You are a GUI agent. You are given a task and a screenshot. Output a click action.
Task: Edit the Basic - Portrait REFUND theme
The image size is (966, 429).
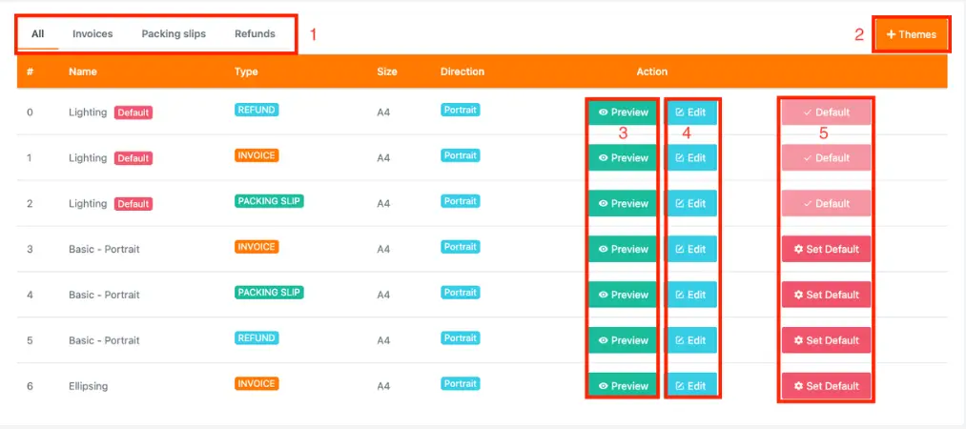click(x=691, y=340)
